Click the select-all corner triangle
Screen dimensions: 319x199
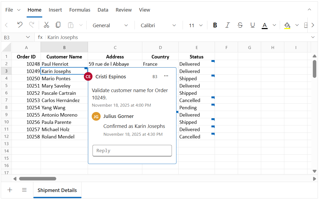[6, 47]
